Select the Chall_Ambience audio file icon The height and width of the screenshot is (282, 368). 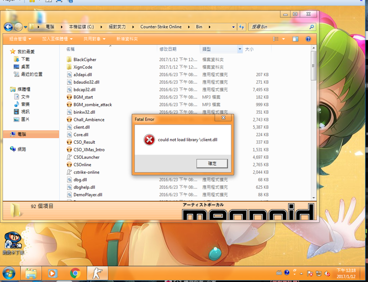point(69,119)
